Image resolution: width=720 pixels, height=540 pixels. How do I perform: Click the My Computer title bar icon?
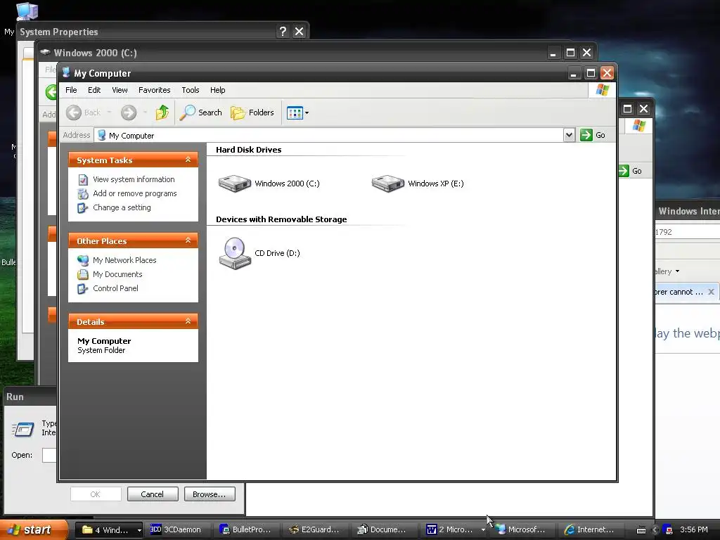[x=66, y=72]
